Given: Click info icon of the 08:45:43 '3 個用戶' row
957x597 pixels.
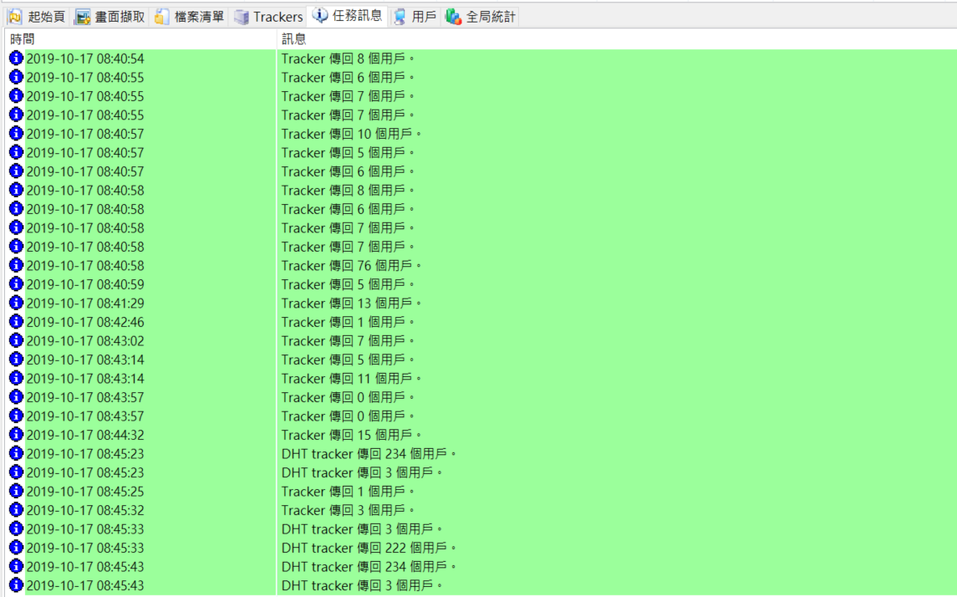Looking at the screenshot, I should point(16,584).
